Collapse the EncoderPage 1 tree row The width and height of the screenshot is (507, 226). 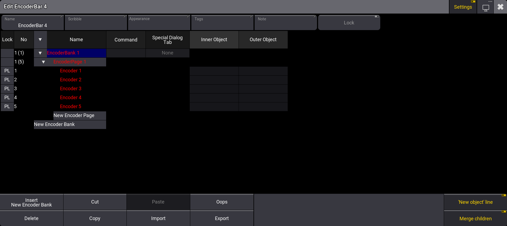tap(43, 62)
